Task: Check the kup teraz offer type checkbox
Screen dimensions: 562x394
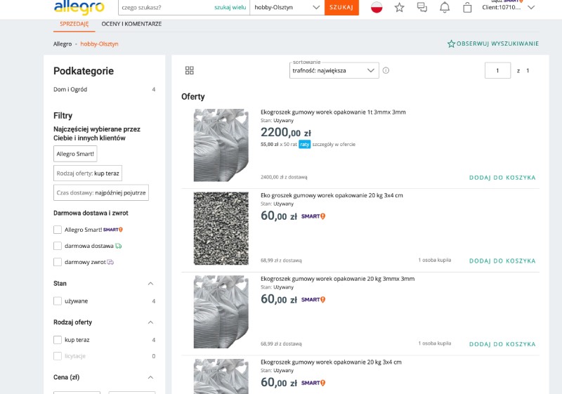Action: [58, 339]
